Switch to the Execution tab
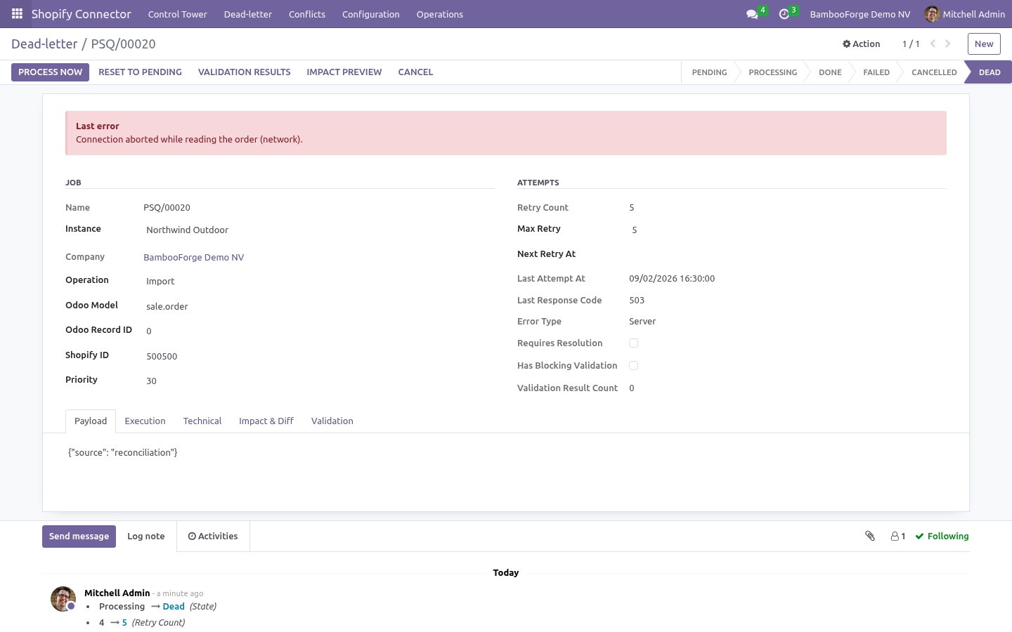This screenshot has height=632, width=1012. (x=145, y=421)
